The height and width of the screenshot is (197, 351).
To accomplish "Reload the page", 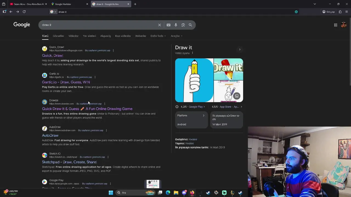I will pos(24,12).
